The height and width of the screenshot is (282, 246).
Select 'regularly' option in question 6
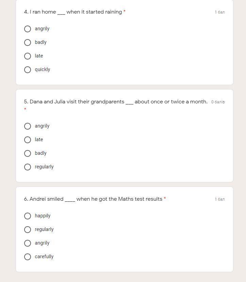tap(28, 230)
